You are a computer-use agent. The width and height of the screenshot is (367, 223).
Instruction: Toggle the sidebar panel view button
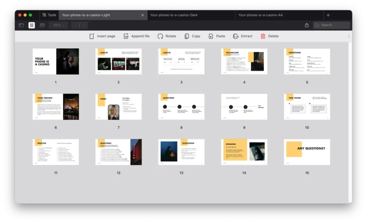[21, 25]
